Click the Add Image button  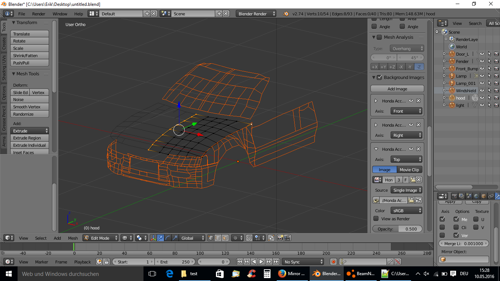[x=397, y=89]
